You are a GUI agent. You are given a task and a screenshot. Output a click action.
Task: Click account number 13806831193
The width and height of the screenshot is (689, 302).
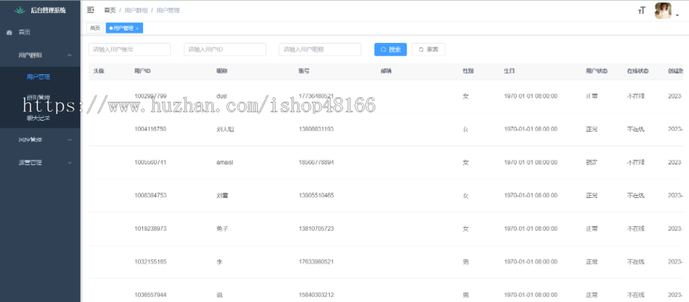point(316,129)
